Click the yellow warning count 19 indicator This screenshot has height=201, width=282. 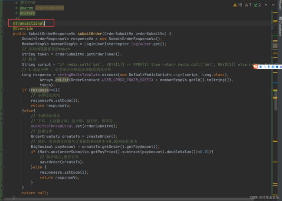pyautogui.click(x=238, y=5)
